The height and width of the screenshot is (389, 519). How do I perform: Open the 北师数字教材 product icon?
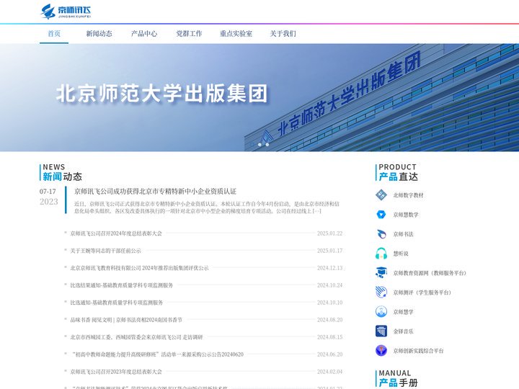coord(381,194)
